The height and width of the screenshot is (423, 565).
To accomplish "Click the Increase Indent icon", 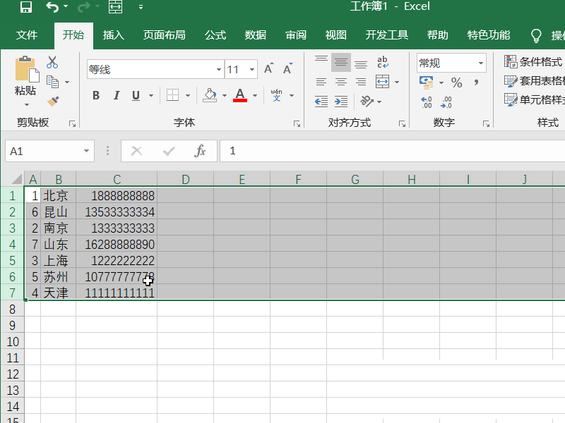I will click(x=341, y=102).
